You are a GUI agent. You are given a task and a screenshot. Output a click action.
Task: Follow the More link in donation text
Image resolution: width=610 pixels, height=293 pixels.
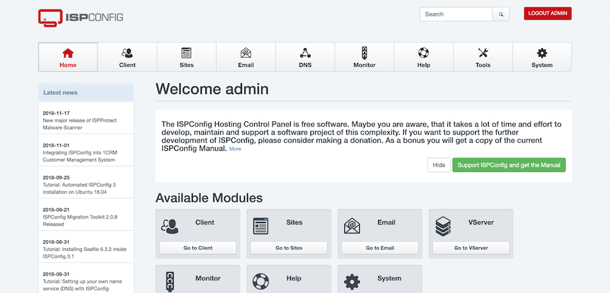[235, 149]
